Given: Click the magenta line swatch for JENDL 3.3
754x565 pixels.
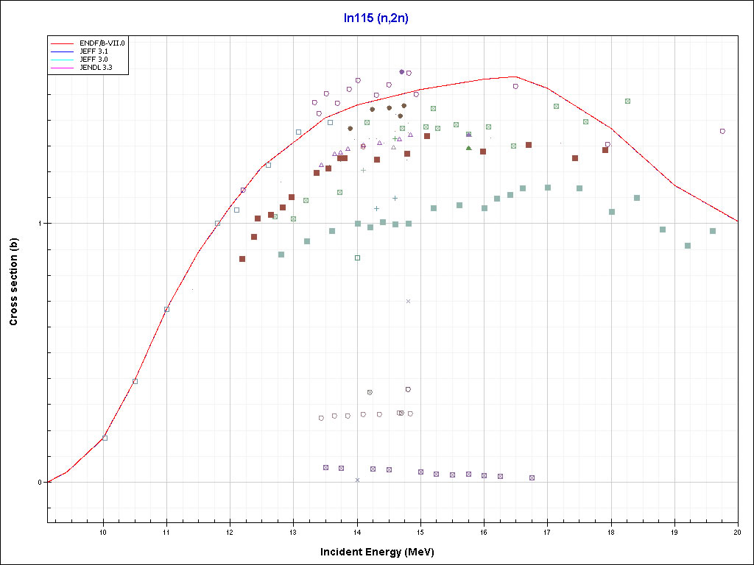Looking at the screenshot, I should tap(63, 68).
